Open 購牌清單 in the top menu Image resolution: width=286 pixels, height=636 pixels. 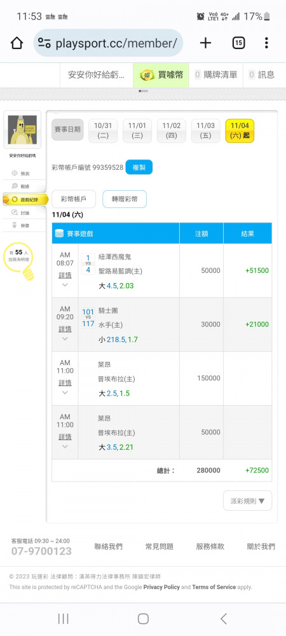click(x=216, y=75)
